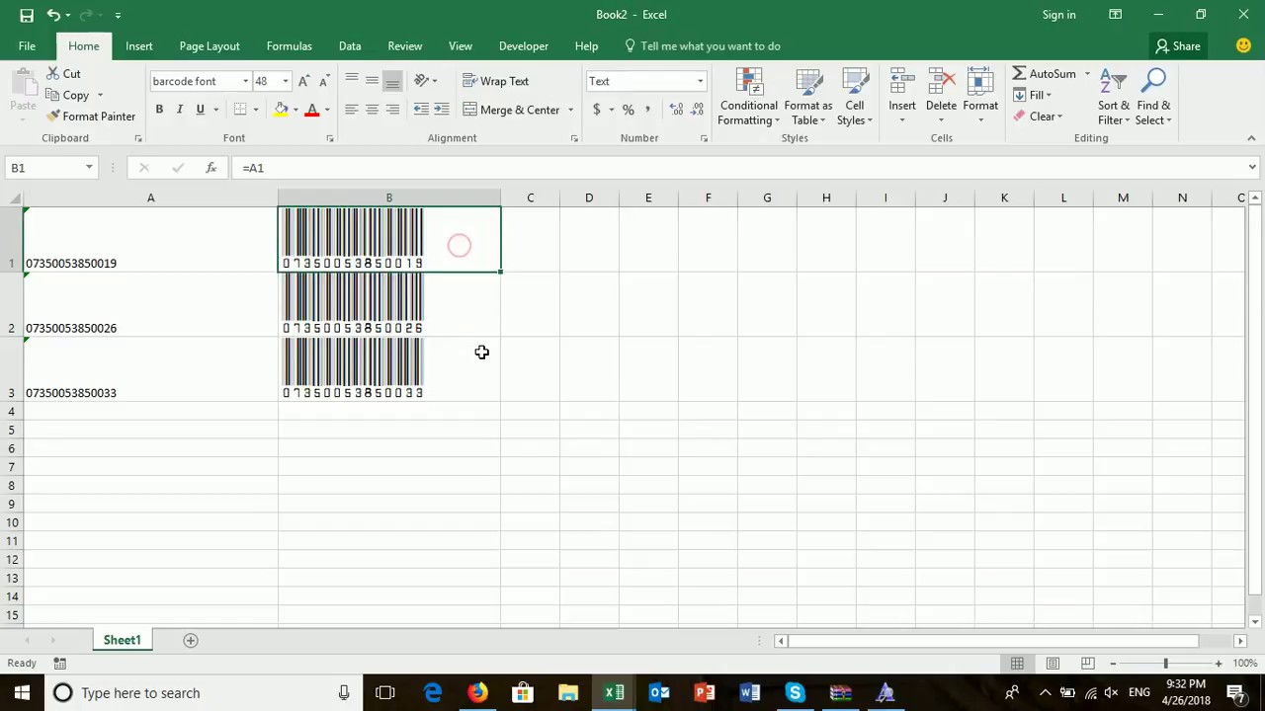This screenshot has height=711, width=1265.
Task: Open Cell Styles gallery
Action: [855, 98]
